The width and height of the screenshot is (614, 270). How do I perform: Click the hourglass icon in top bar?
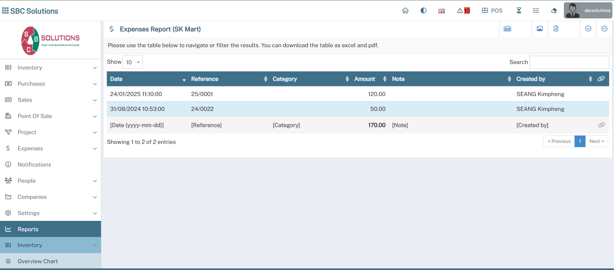[x=519, y=11]
